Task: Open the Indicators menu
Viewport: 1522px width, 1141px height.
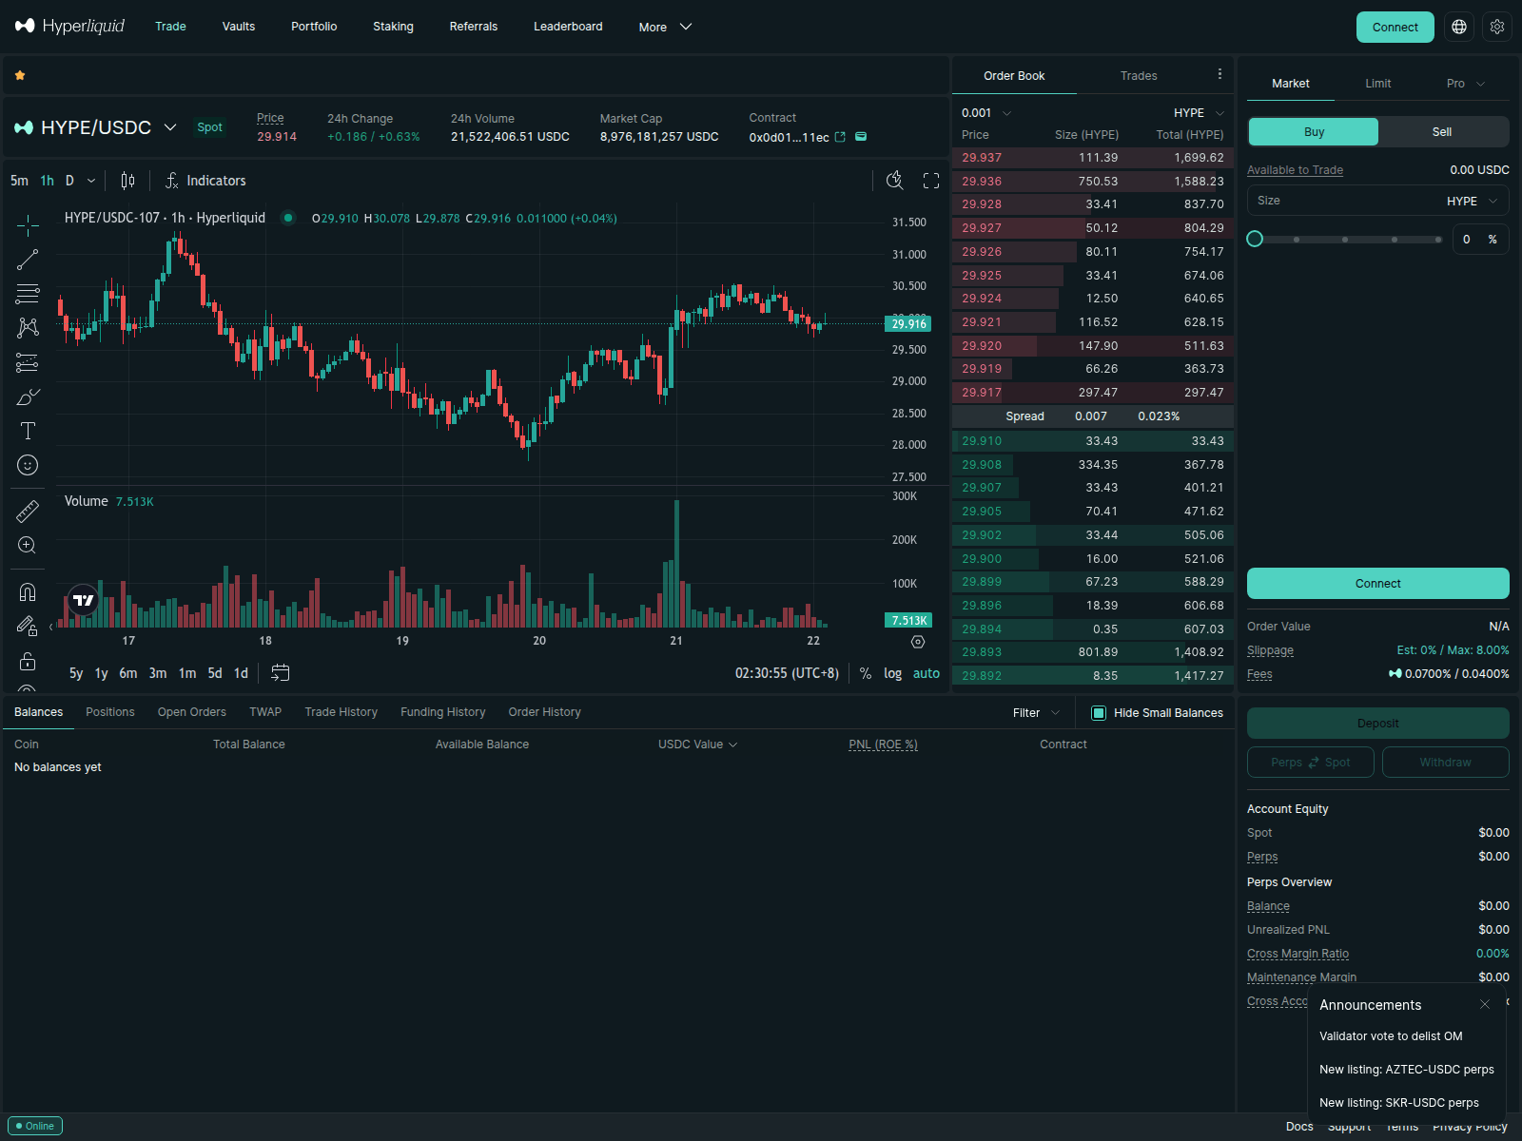Action: (205, 181)
